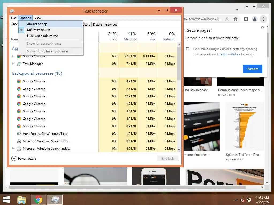The height and width of the screenshot is (205, 274).
Task: Open File Explorer from taskbar
Action: (x=22, y=200)
